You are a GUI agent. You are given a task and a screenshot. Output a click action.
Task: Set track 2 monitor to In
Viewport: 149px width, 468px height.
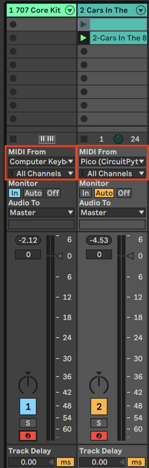86,193
